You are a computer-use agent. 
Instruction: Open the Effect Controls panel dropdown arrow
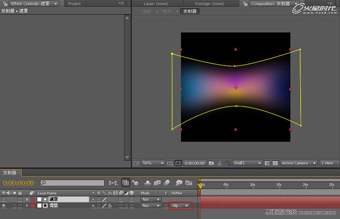point(56,4)
